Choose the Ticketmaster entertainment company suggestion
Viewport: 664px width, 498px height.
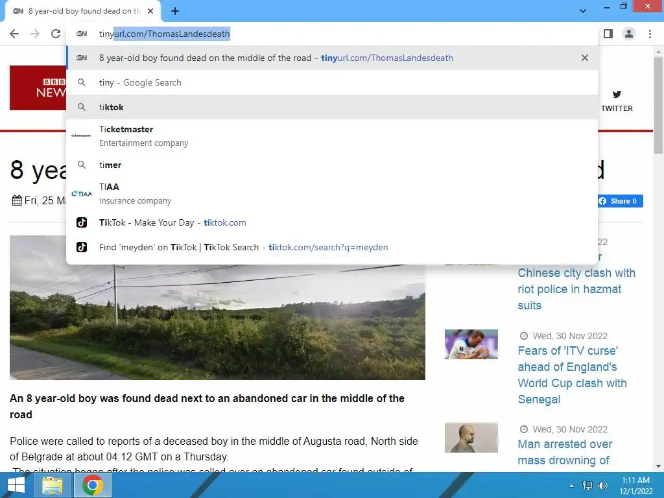pyautogui.click(x=332, y=136)
